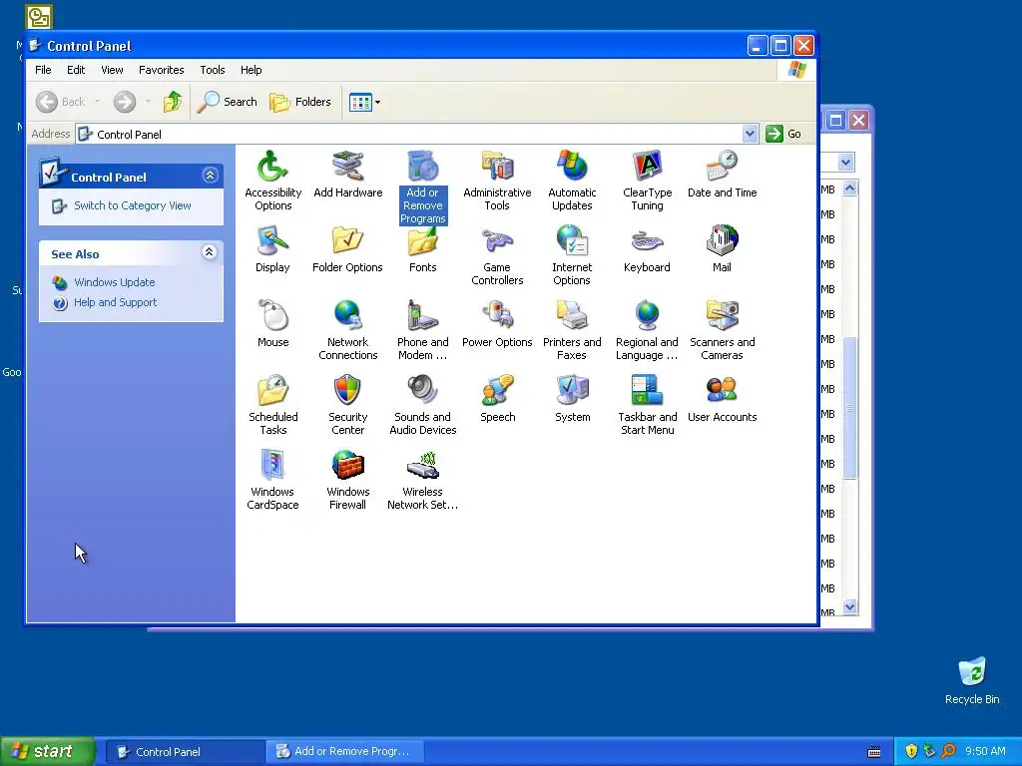Open Scheduled Tasks icon

click(272, 405)
